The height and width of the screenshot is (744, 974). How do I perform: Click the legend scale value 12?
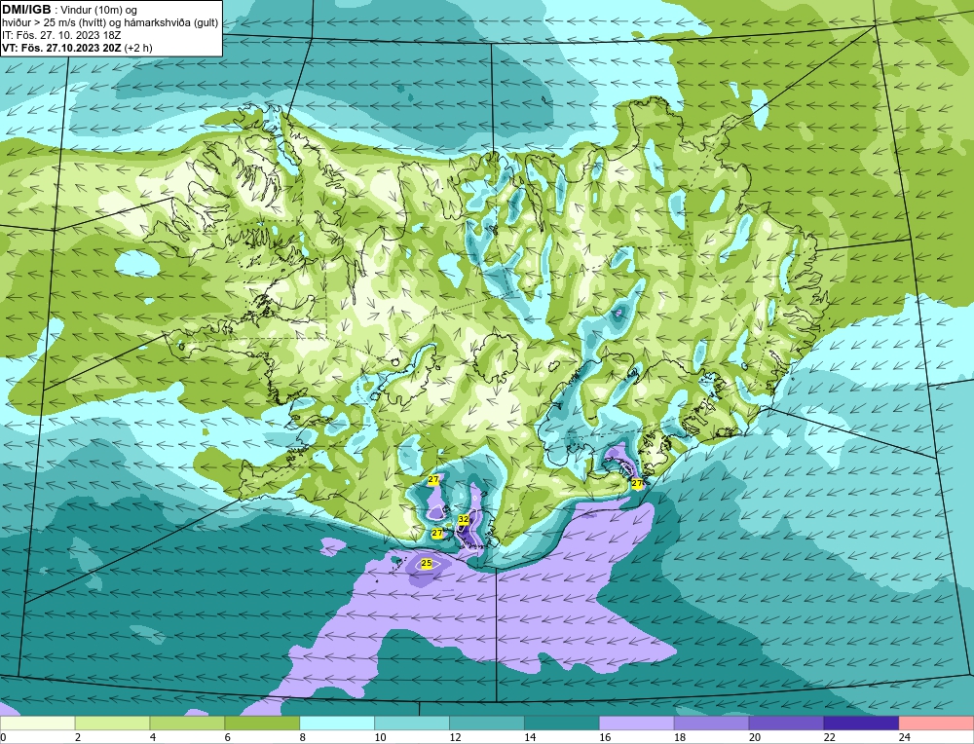tap(455, 737)
